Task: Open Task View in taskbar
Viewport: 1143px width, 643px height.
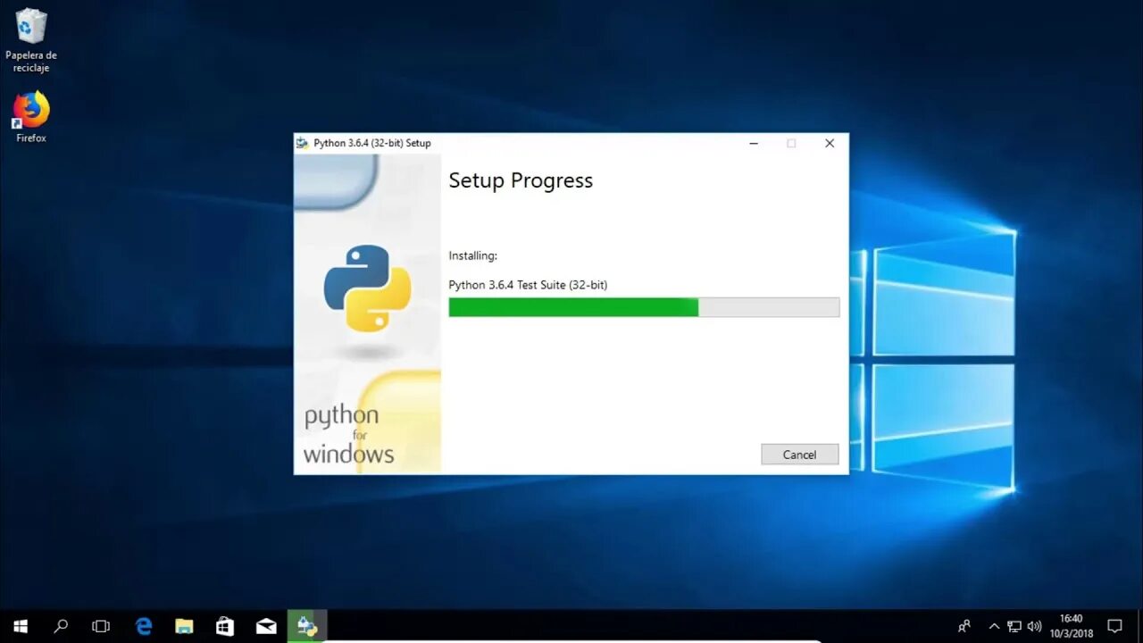Action: click(x=101, y=626)
